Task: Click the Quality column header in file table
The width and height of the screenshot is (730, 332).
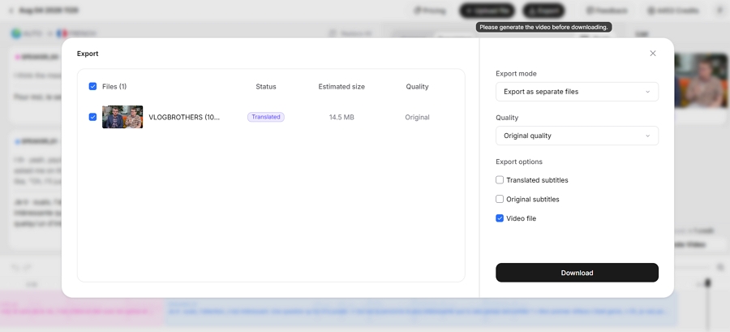Action: pos(417,87)
